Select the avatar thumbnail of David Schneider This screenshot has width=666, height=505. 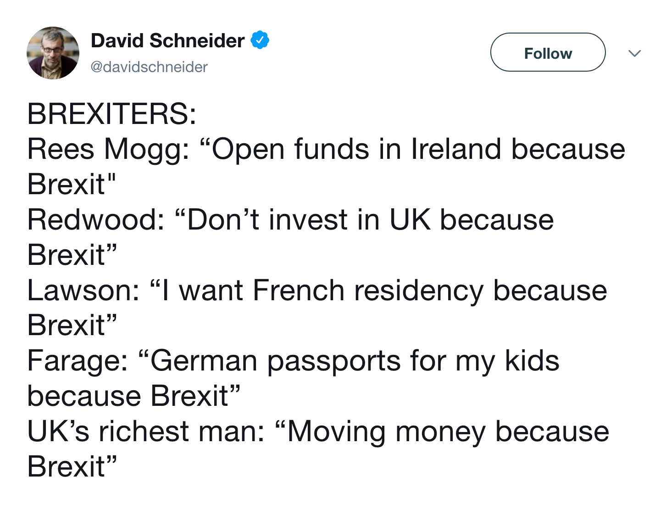[53, 52]
